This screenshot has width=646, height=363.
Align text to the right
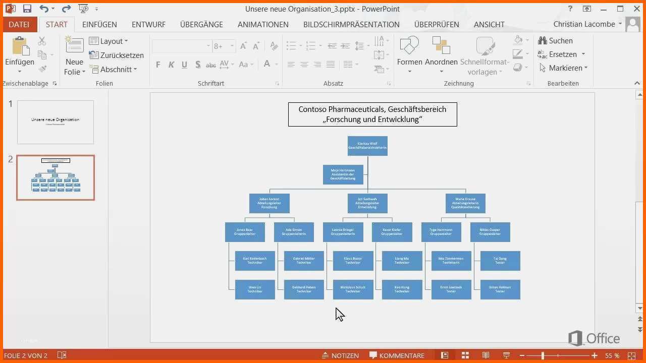317,65
